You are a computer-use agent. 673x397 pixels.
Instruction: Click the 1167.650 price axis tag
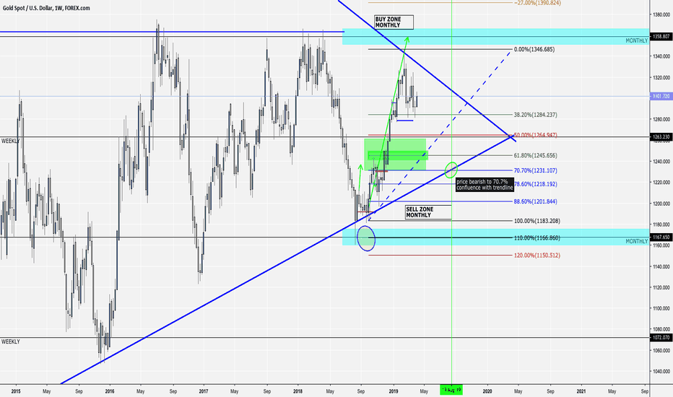pos(661,237)
